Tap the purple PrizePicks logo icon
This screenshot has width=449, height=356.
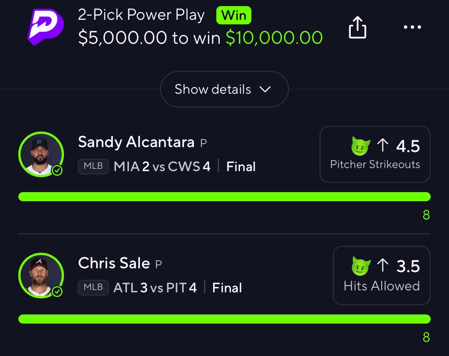click(46, 27)
